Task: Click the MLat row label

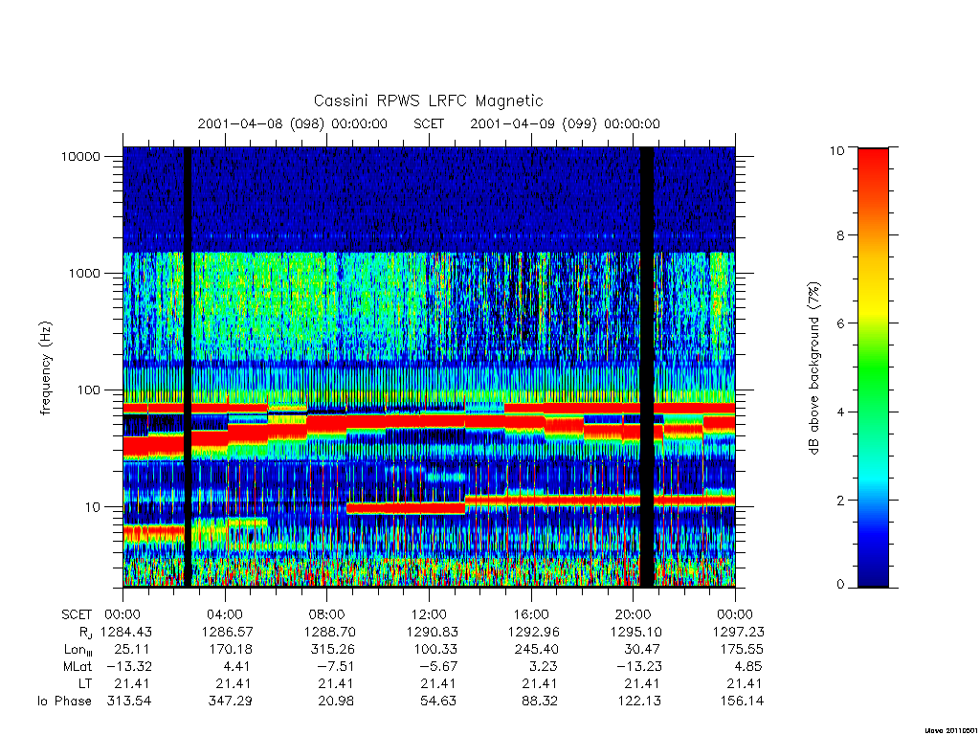Action: click(78, 666)
